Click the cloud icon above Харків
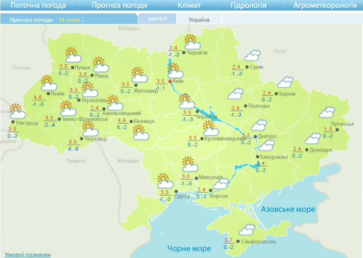This screenshot has height=258, width=363. [x=285, y=82]
